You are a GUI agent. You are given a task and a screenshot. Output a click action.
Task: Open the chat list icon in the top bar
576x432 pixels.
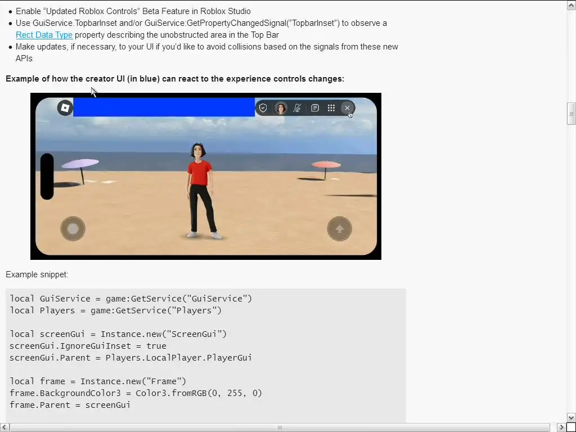pos(315,108)
